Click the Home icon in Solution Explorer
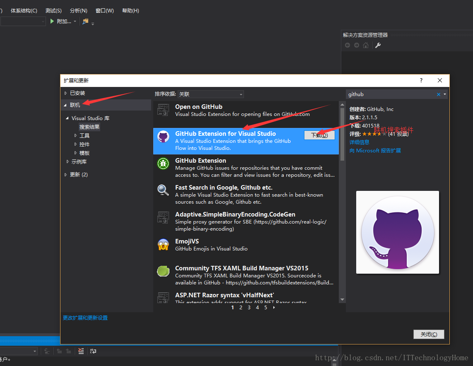The image size is (473, 366). 366,45
